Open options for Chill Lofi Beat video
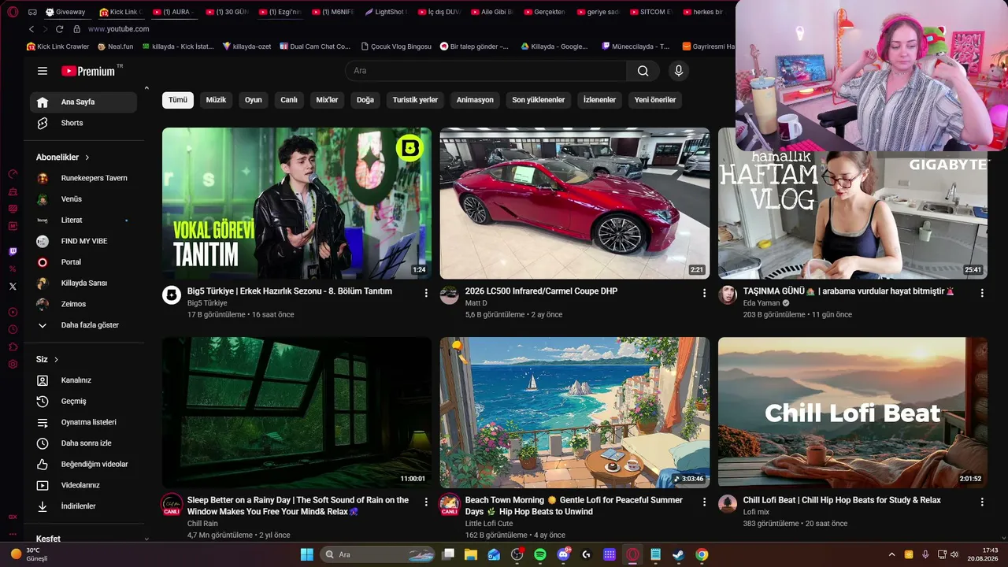The width and height of the screenshot is (1008, 567). click(x=982, y=502)
